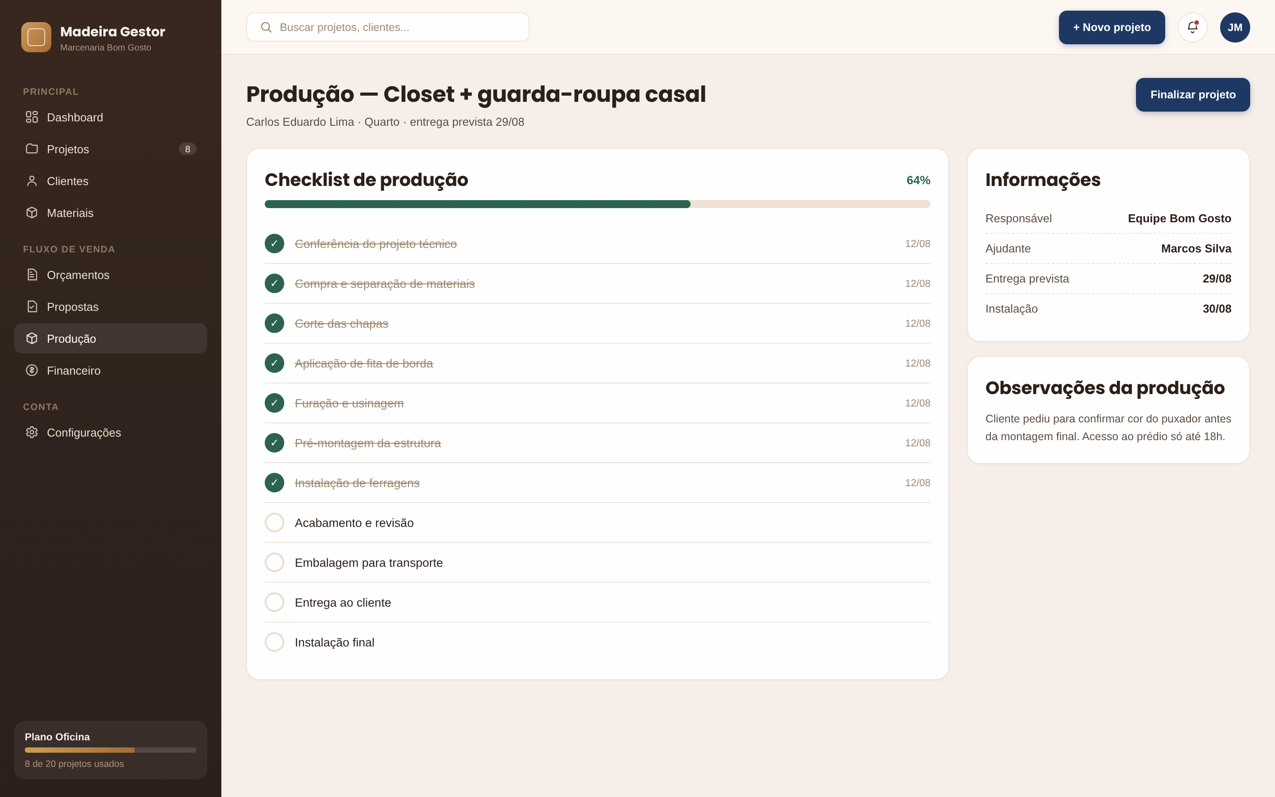Uncheck Furação e usinagem task

274,403
